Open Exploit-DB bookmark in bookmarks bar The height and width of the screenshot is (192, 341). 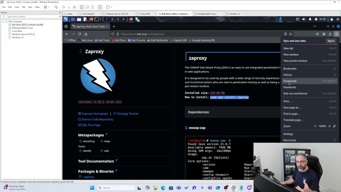tap(178, 40)
